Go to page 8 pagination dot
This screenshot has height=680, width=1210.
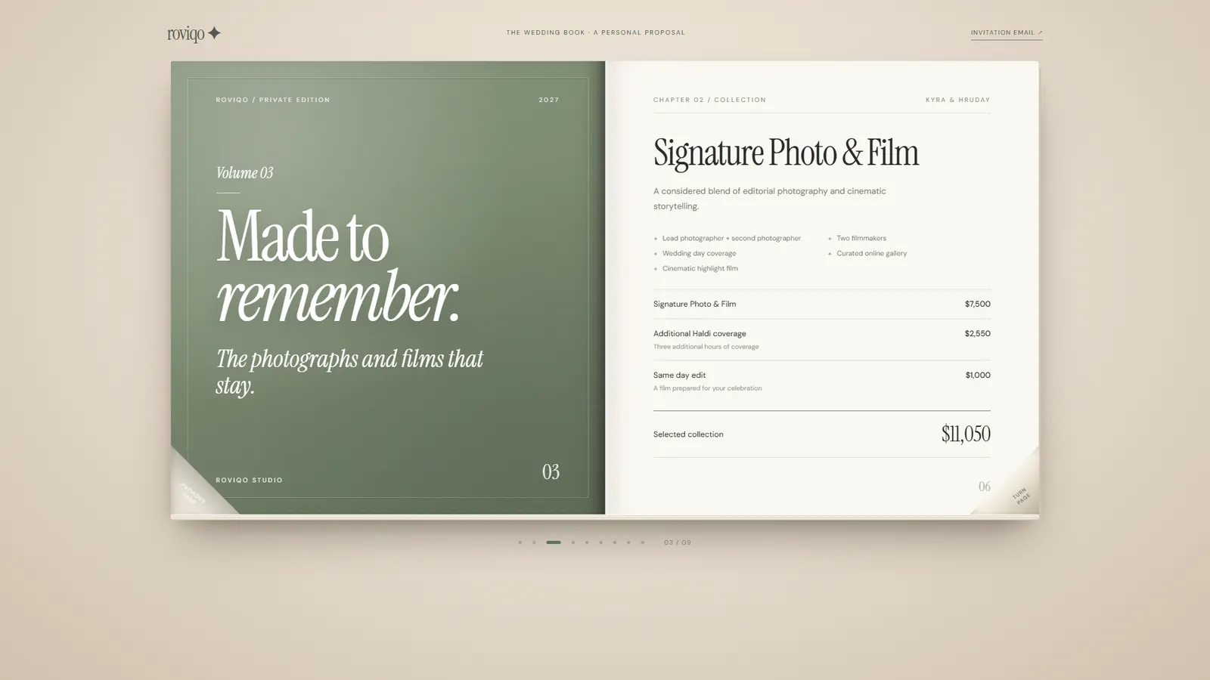[628, 542]
